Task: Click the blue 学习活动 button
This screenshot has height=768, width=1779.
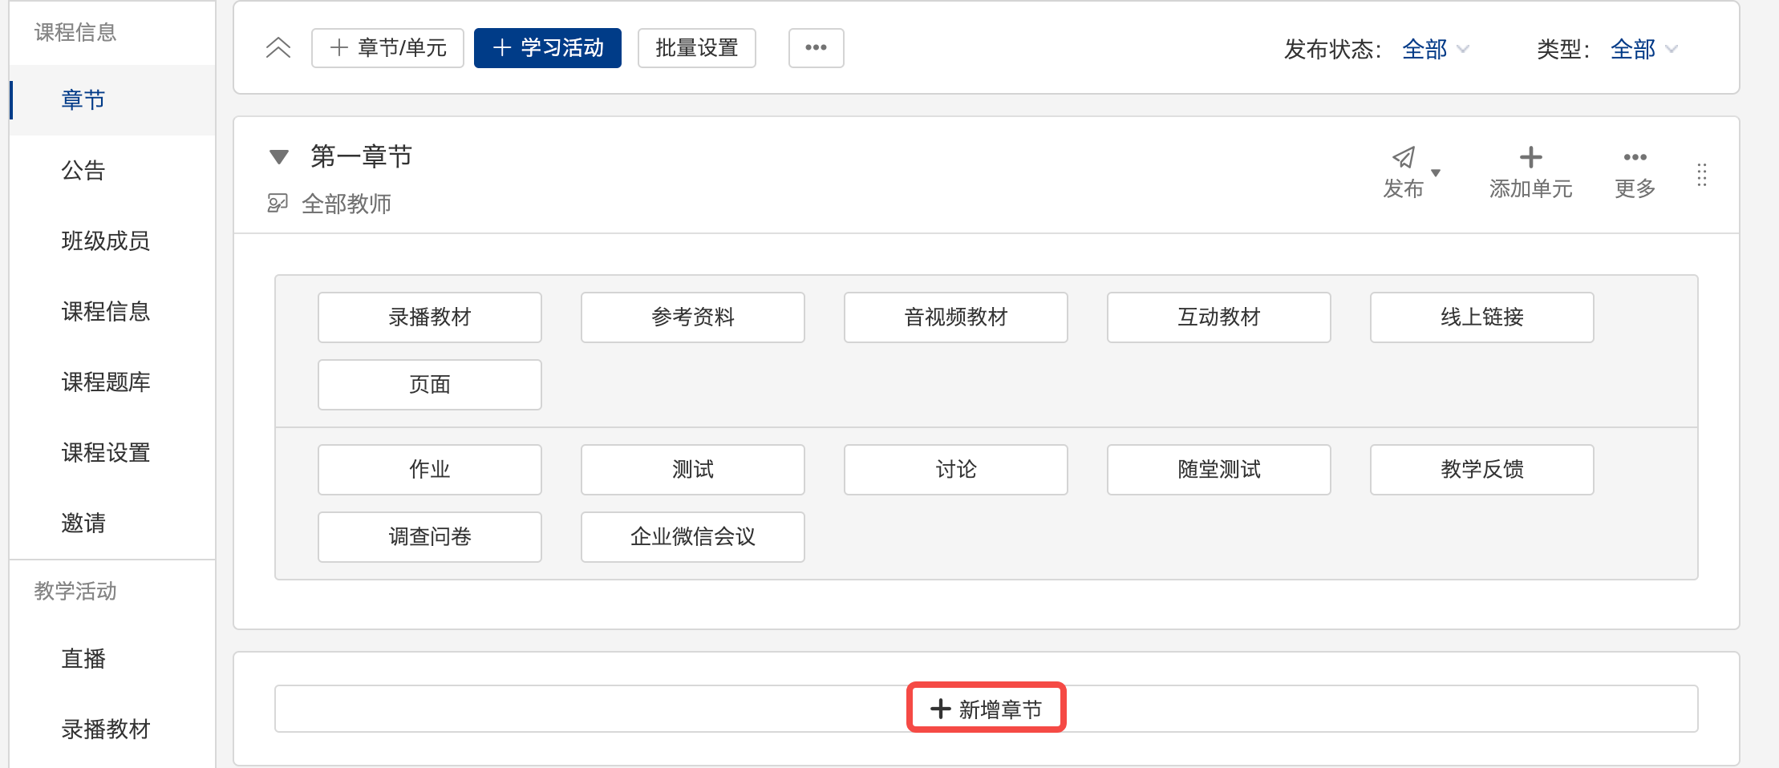Action: pos(547,48)
